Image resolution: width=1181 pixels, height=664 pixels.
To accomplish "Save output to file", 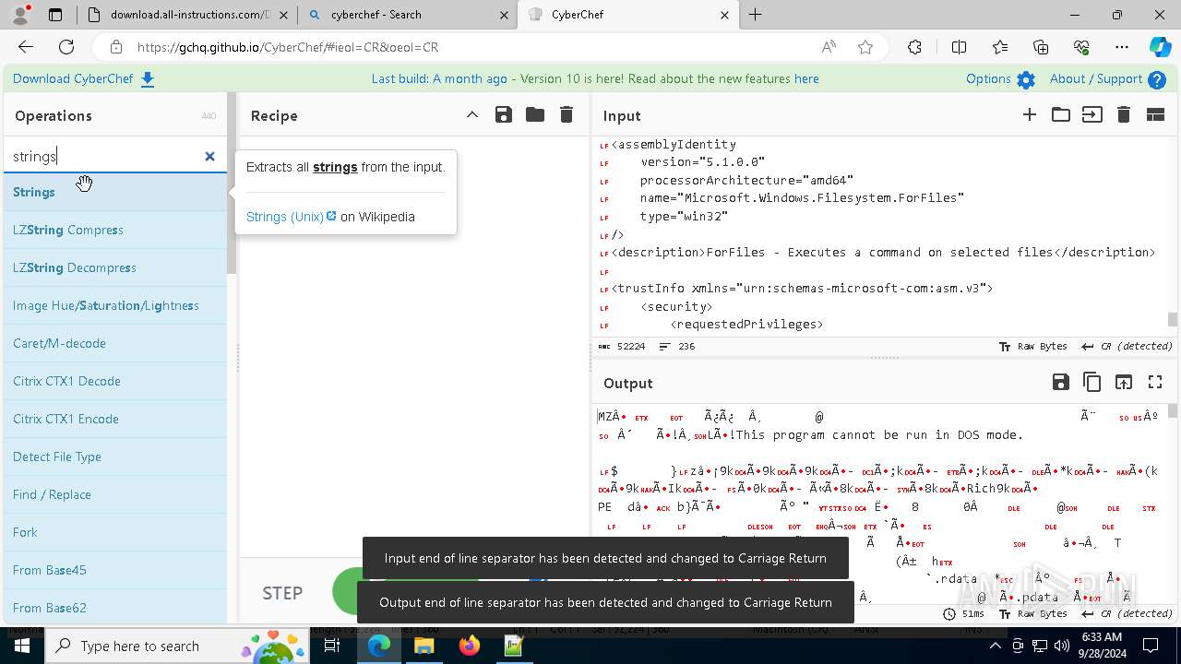I will point(1060,382).
